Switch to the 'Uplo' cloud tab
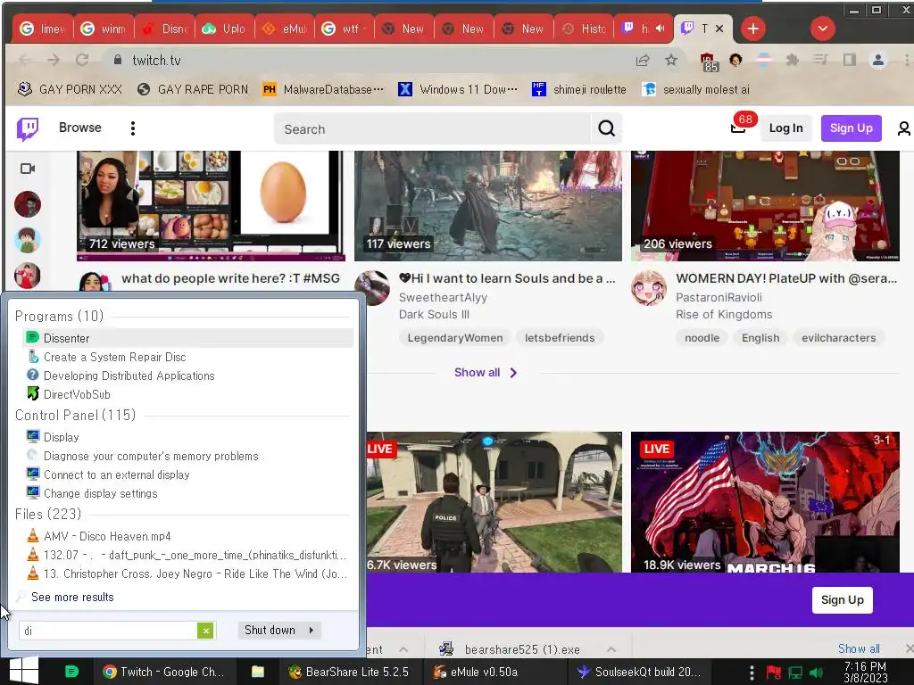914x685 pixels. click(x=224, y=29)
